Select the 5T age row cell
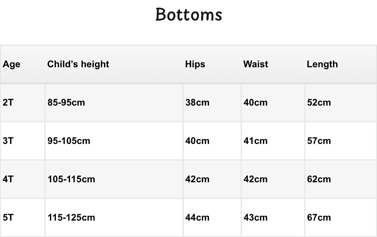Image resolution: width=377 pixels, height=237 pixels. 23,217
